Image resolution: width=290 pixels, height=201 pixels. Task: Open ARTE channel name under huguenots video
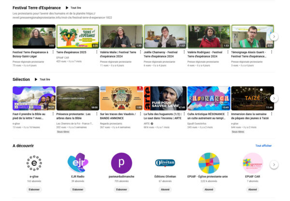(x=146, y=124)
